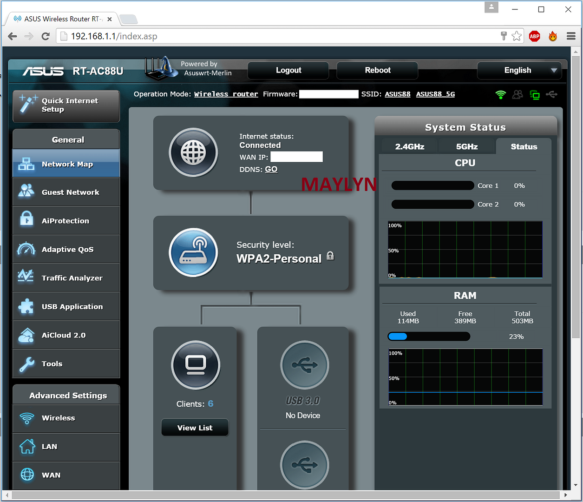Click the Internet globe icon

click(193, 152)
